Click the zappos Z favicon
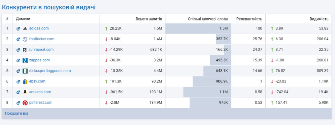 25,60
